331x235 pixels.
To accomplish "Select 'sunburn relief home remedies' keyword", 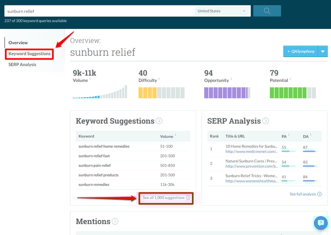I will coord(104,146).
